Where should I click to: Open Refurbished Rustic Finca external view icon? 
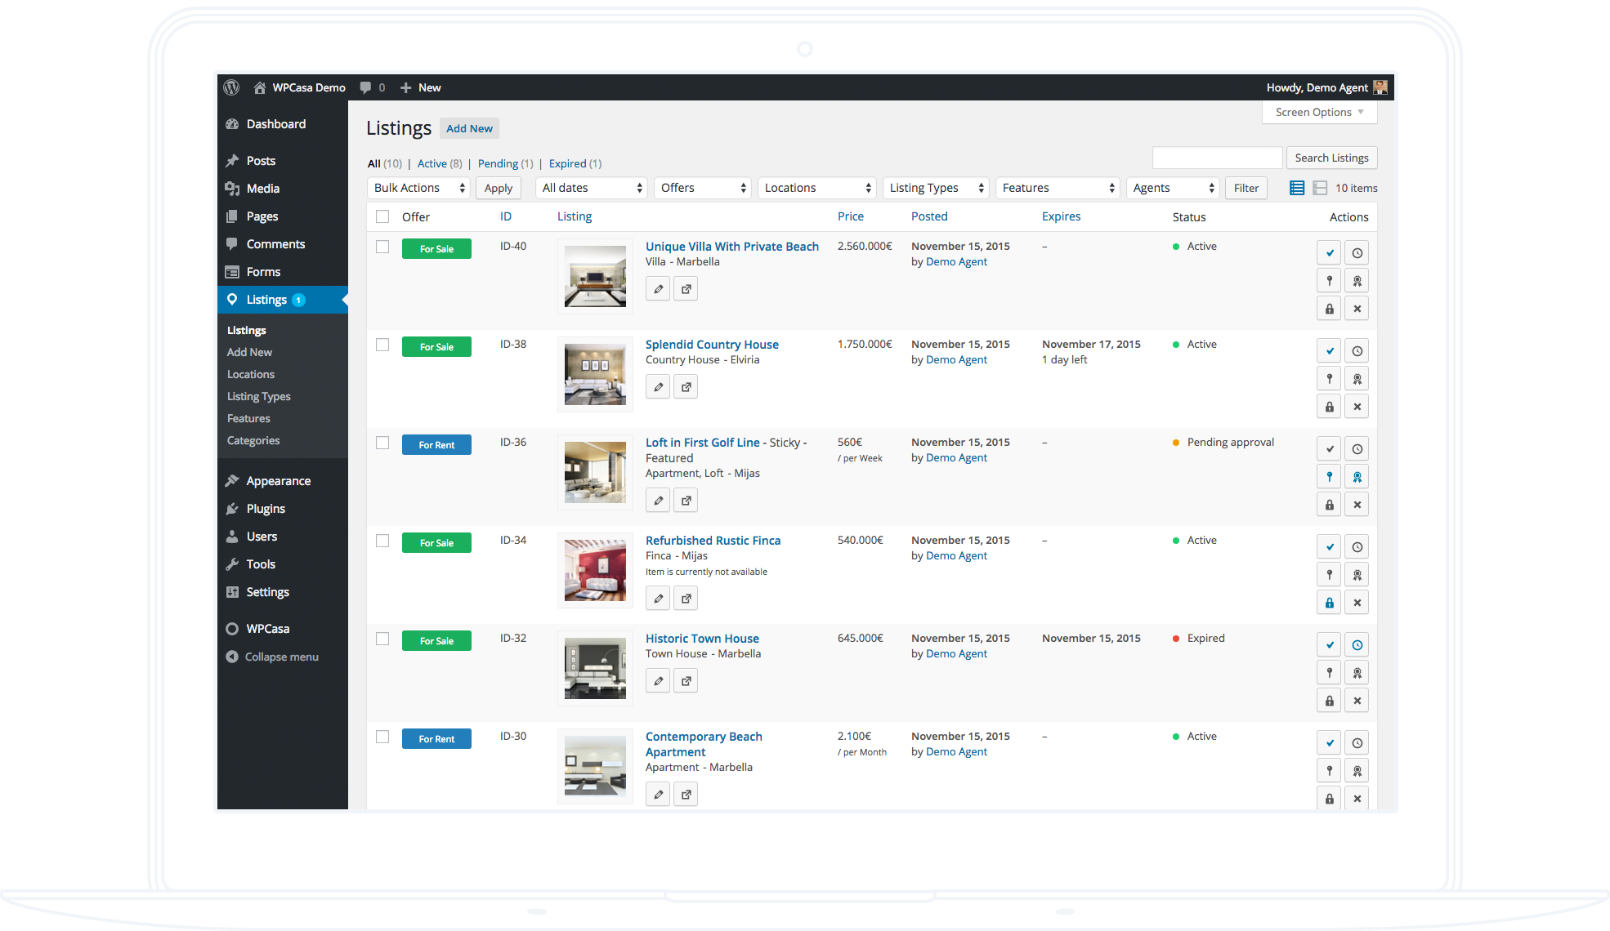(x=686, y=599)
